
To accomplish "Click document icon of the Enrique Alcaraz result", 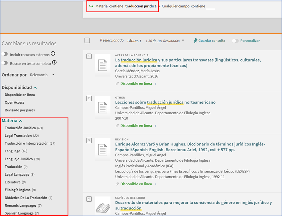I will [103, 149].
